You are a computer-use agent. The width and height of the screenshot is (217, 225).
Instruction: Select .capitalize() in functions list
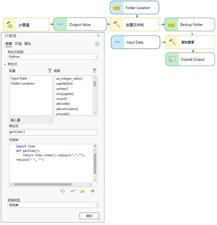[64, 84]
